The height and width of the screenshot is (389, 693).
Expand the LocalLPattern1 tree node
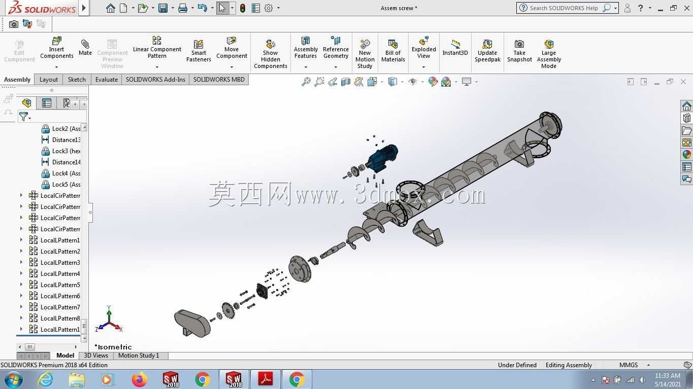tap(21, 240)
